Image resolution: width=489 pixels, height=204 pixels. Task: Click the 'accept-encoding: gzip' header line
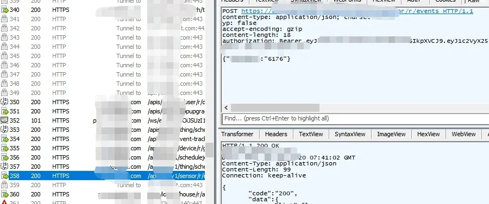(262, 29)
